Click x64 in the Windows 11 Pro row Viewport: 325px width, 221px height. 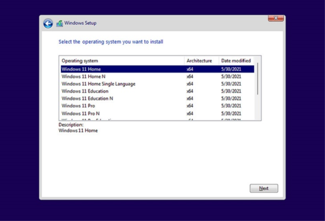tap(190, 106)
